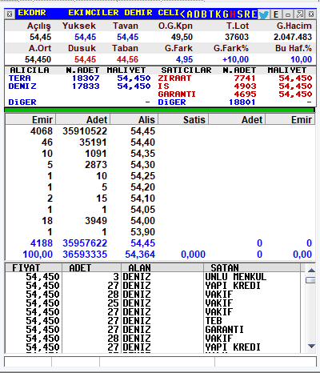
Task: Click the yellow 'R' letter in title bar
Action: click(247, 14)
